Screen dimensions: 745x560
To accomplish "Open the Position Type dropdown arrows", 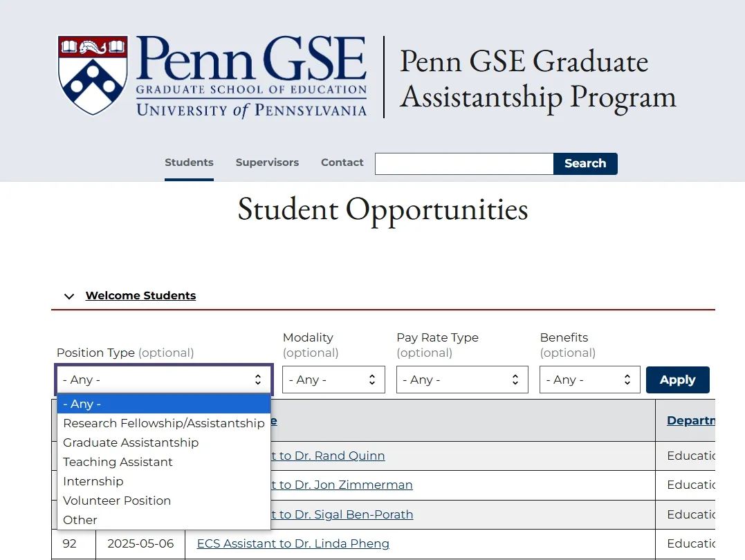I will click(x=258, y=380).
